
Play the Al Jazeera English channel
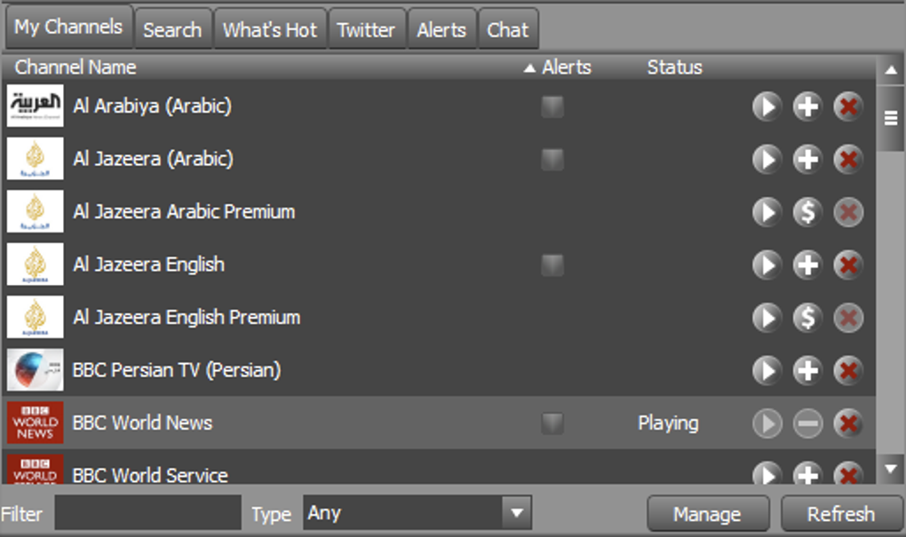(767, 265)
